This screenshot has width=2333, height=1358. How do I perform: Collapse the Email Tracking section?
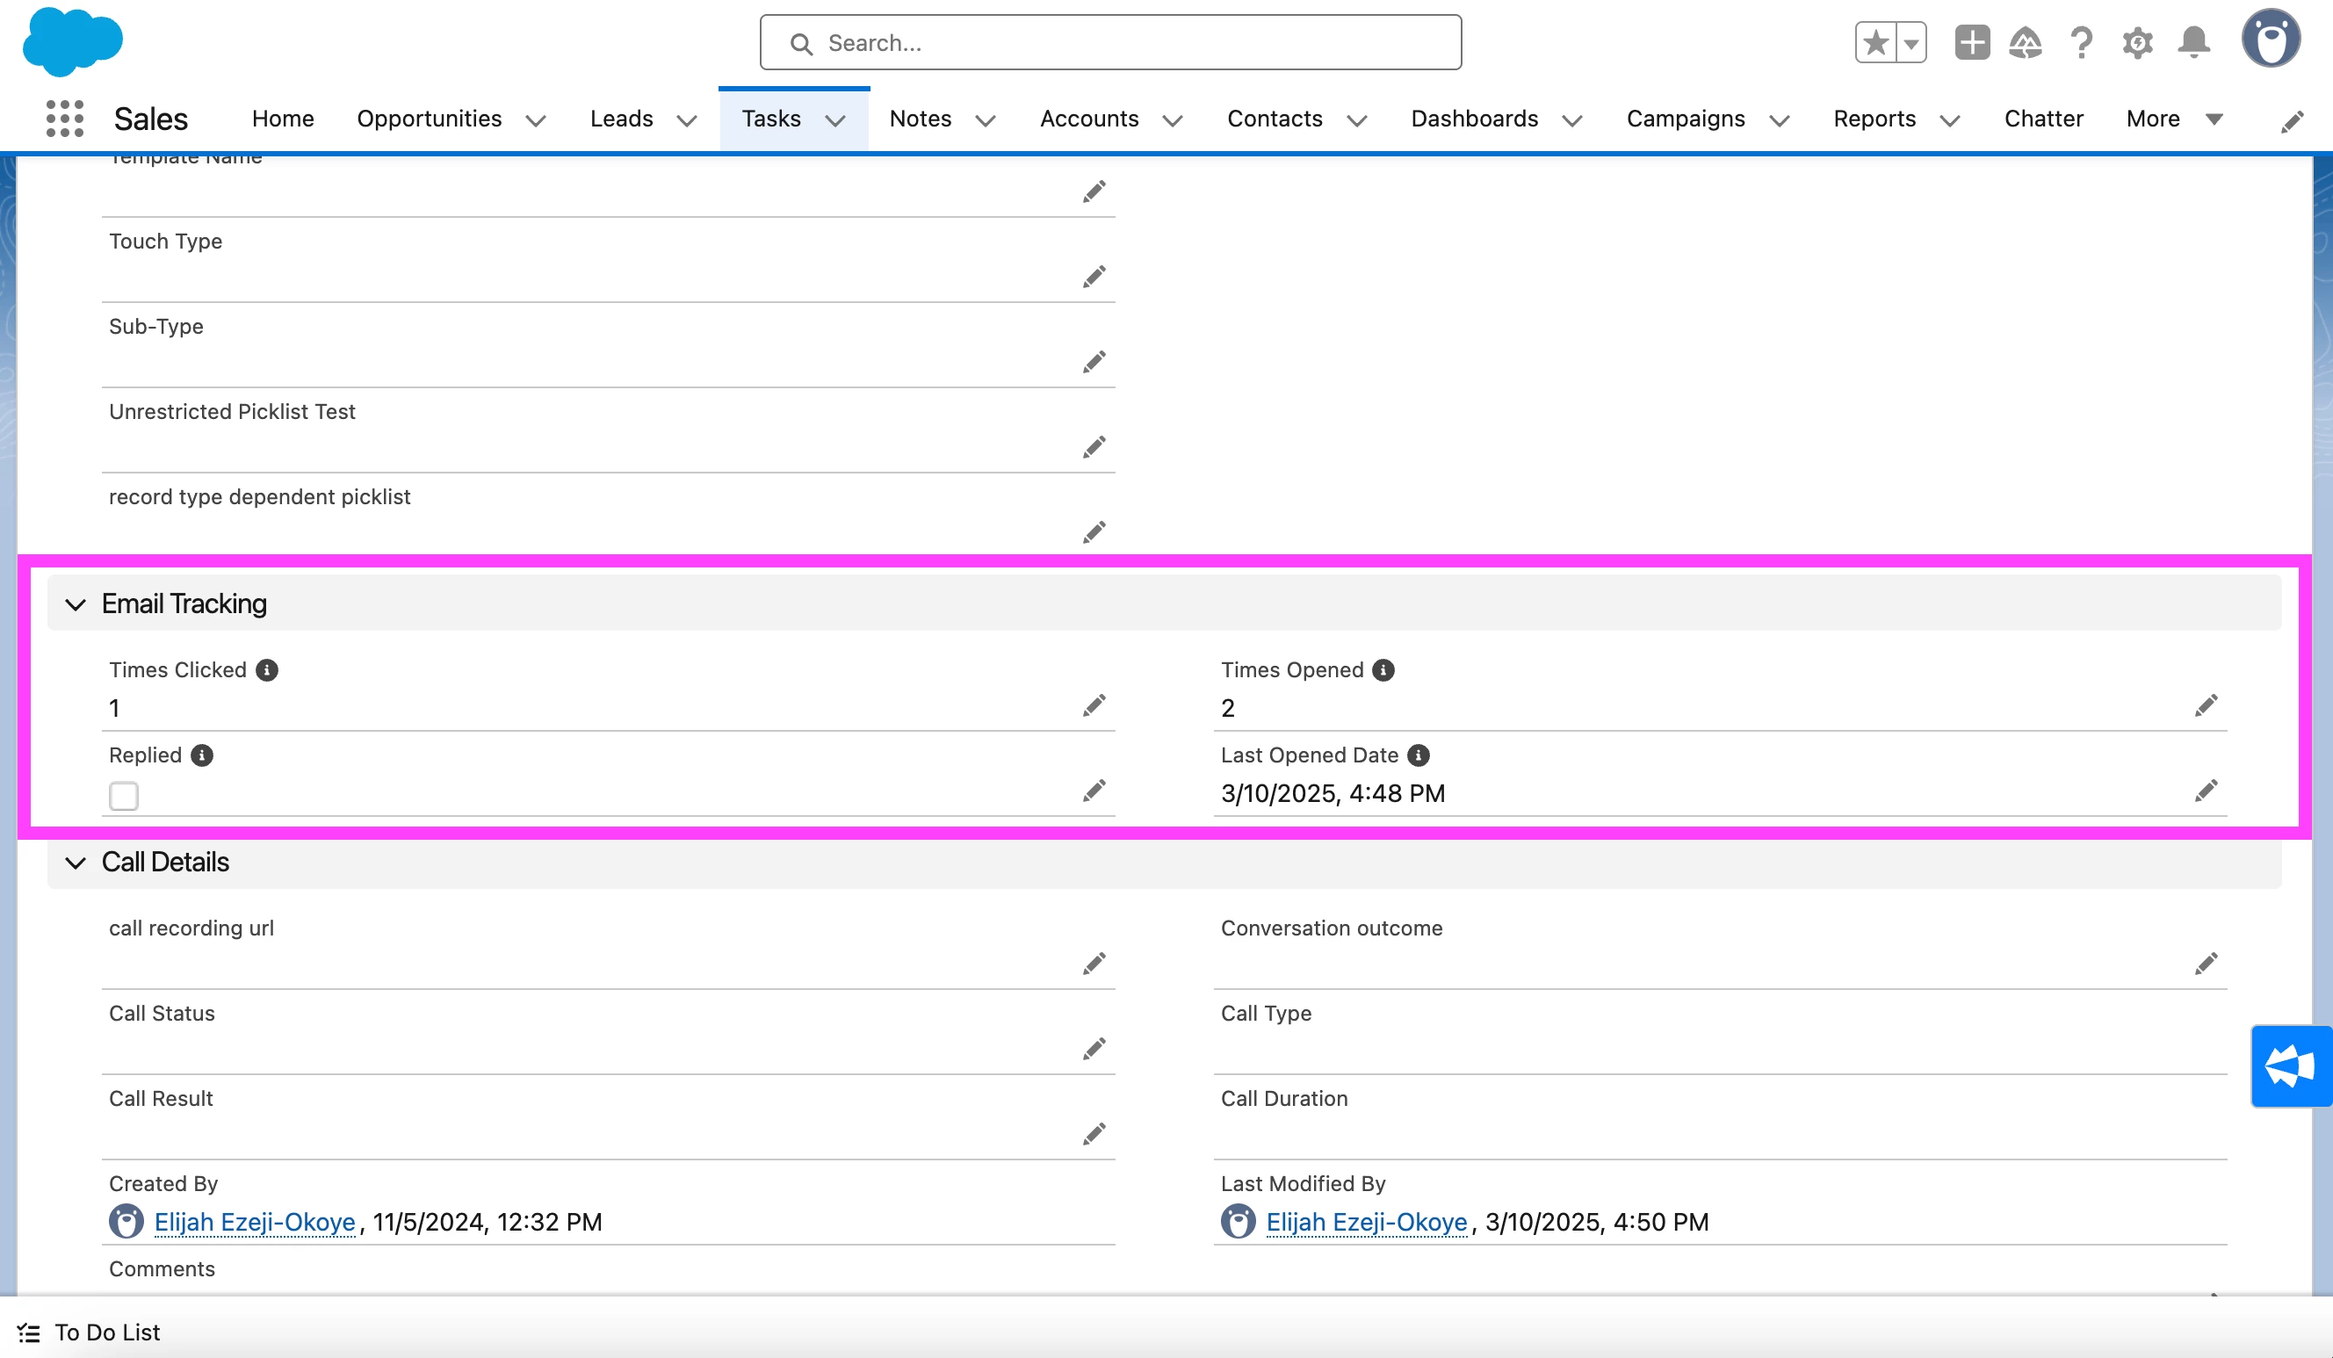(76, 604)
